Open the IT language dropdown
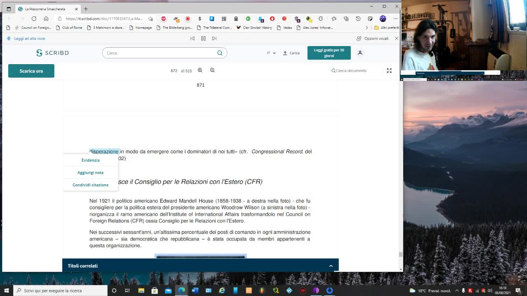Image resolution: width=527 pixels, height=296 pixels. coord(271,53)
